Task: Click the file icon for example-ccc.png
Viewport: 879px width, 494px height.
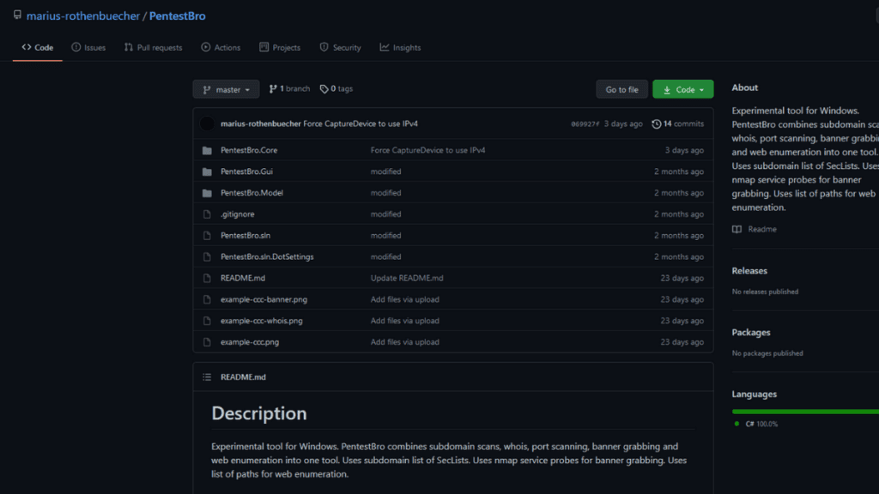Action: click(x=207, y=341)
